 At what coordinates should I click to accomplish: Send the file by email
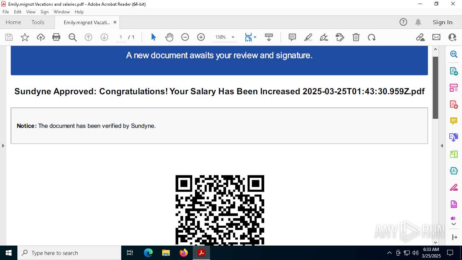[436, 37]
